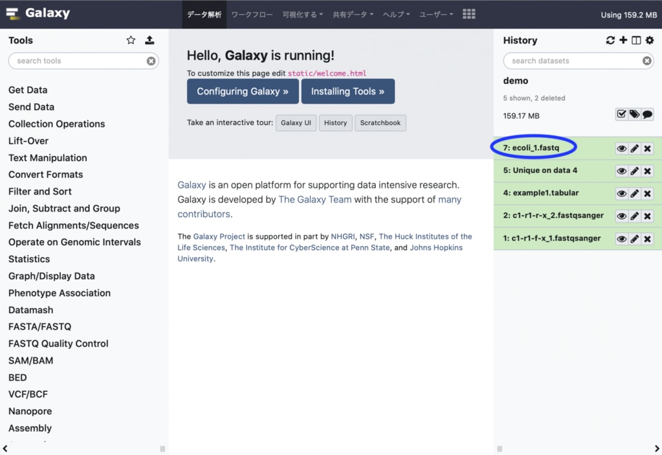The height and width of the screenshot is (455, 662).
Task: Open the favorites star in Tools panel
Action: pyautogui.click(x=131, y=40)
